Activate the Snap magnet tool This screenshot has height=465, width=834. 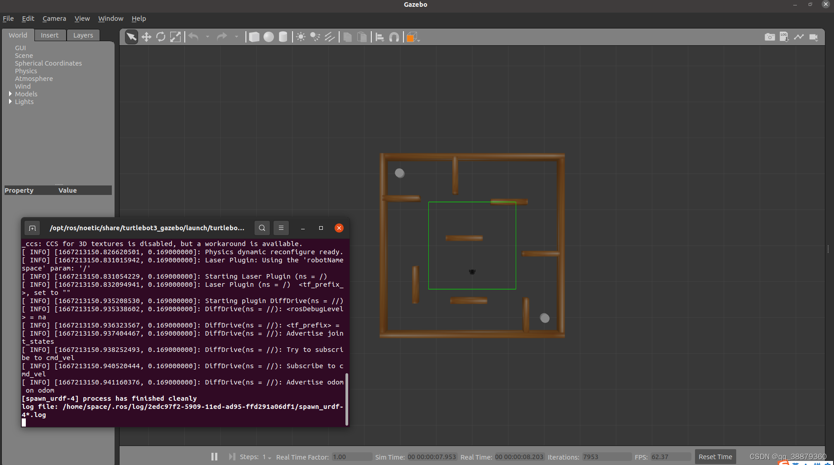click(x=394, y=37)
